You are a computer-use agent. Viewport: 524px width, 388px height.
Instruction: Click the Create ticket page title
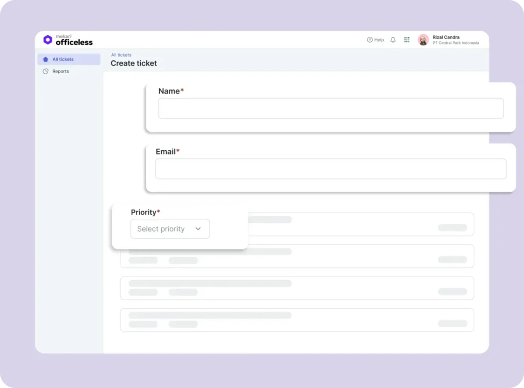pos(134,63)
